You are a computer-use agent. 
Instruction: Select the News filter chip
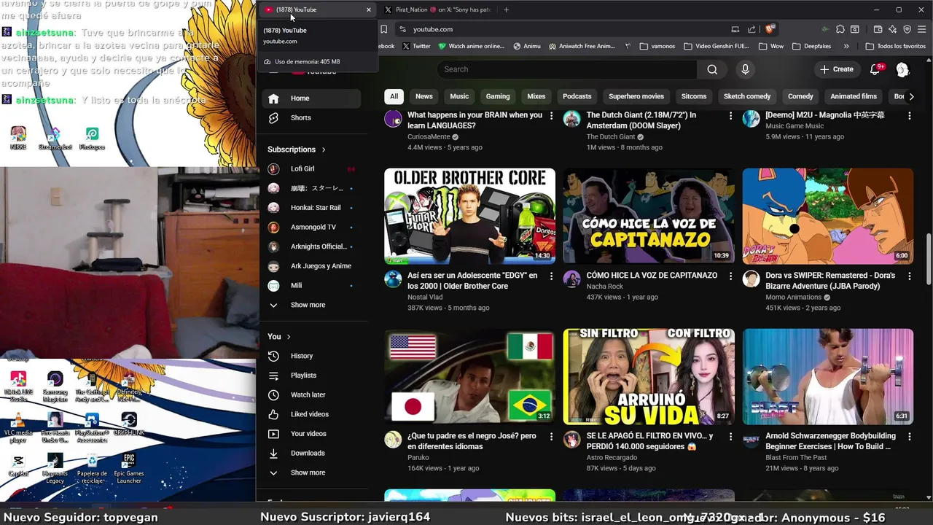click(424, 96)
